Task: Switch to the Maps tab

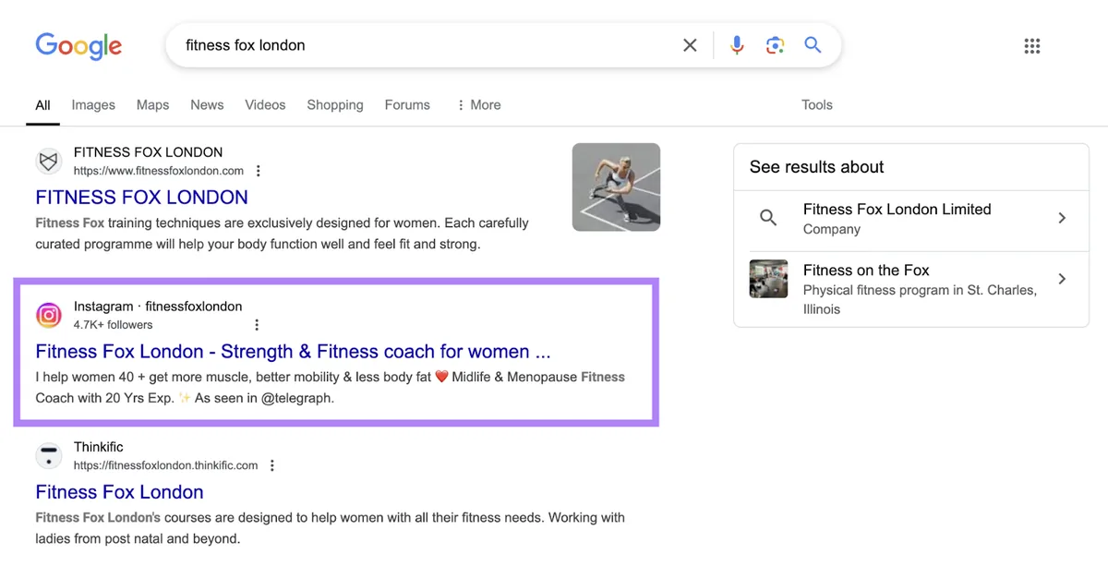Action: pos(152,105)
